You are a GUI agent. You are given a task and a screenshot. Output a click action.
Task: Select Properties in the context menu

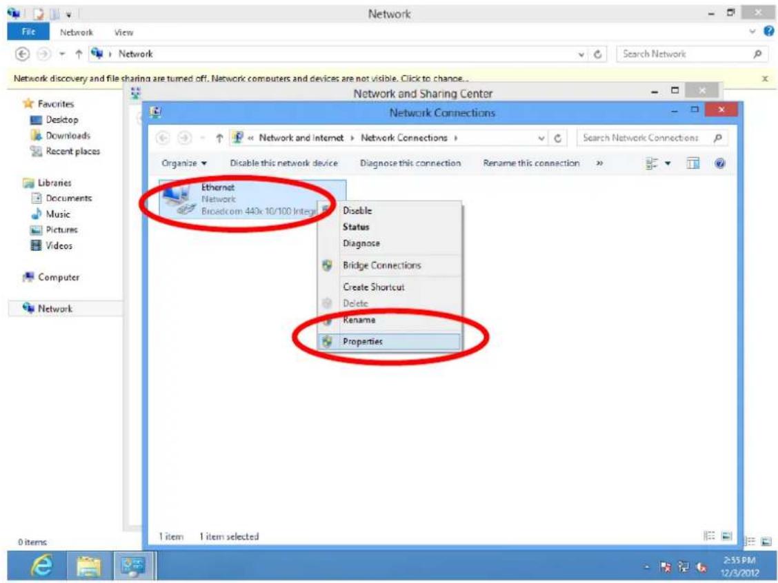click(390, 342)
